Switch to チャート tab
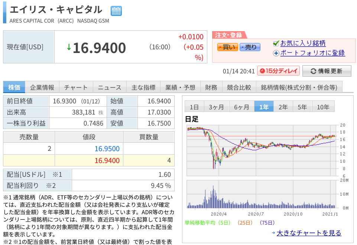 (x=76, y=87)
